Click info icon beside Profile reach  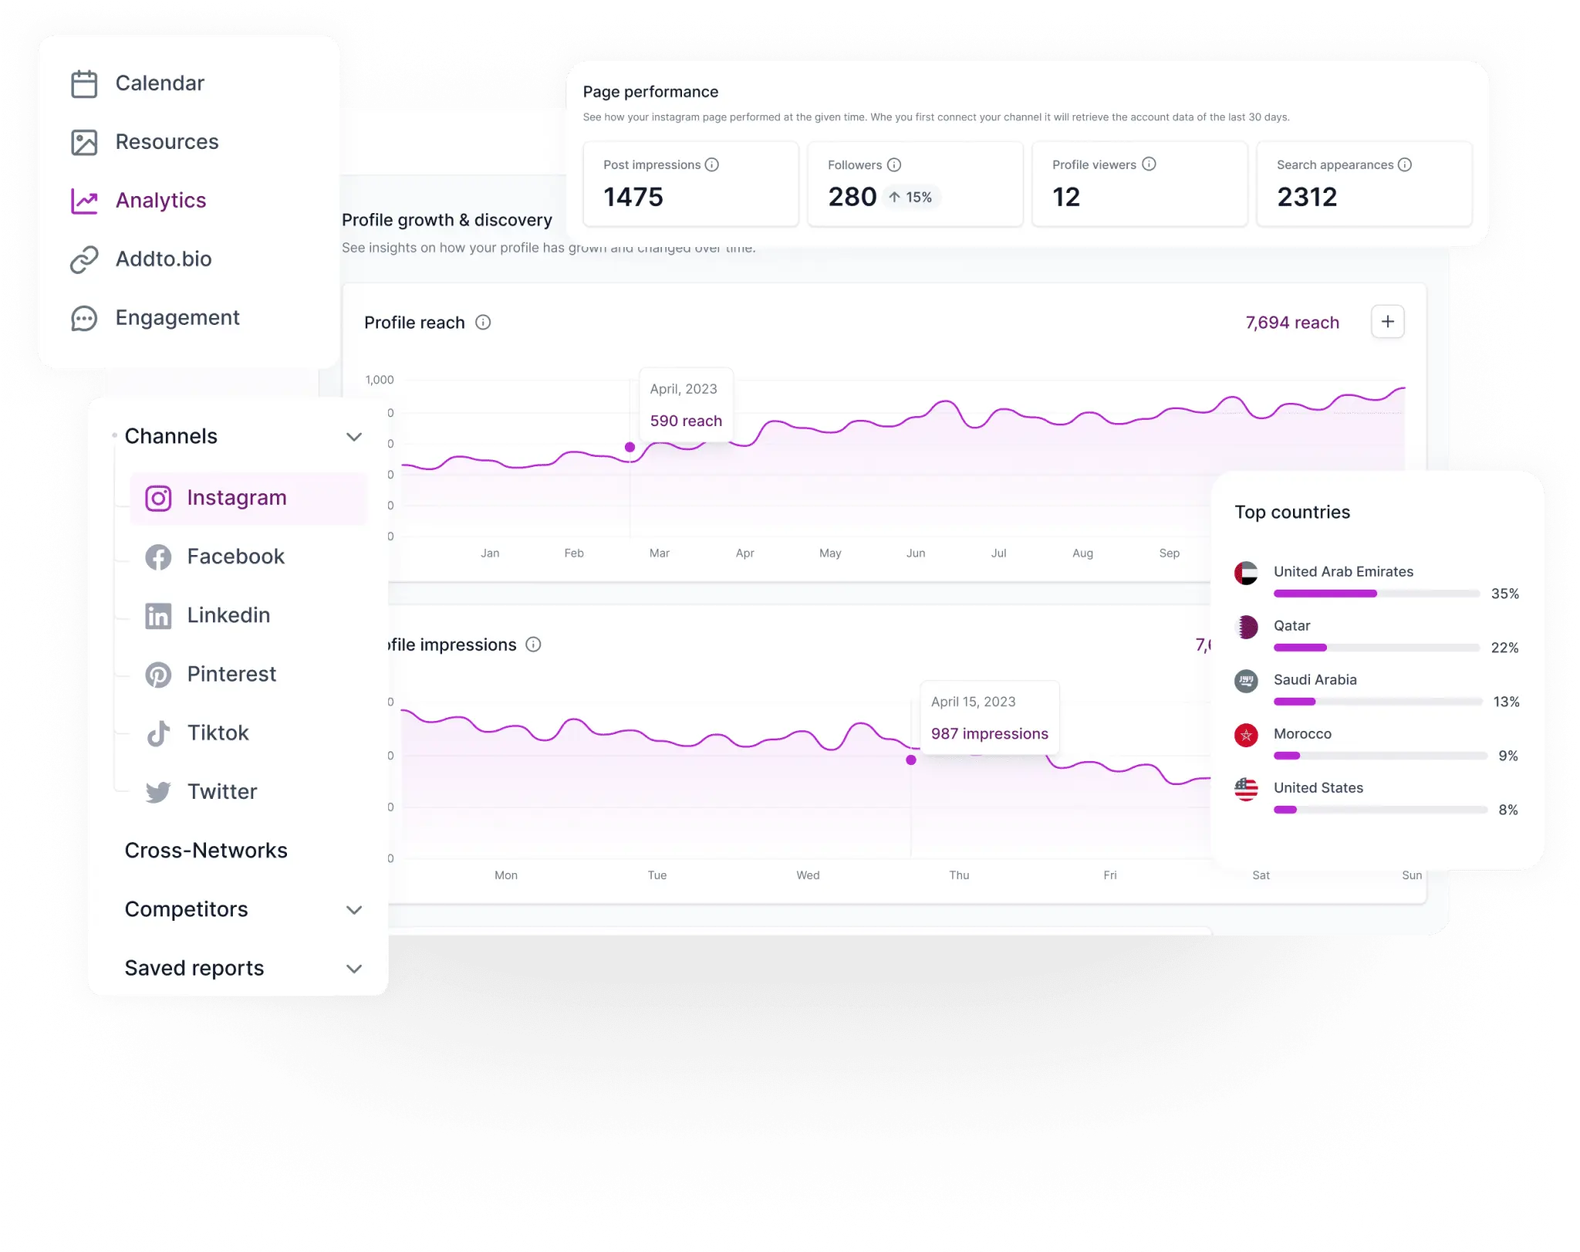pyautogui.click(x=483, y=323)
